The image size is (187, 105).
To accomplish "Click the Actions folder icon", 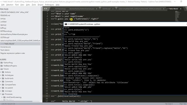I will click(x=3, y=72).
